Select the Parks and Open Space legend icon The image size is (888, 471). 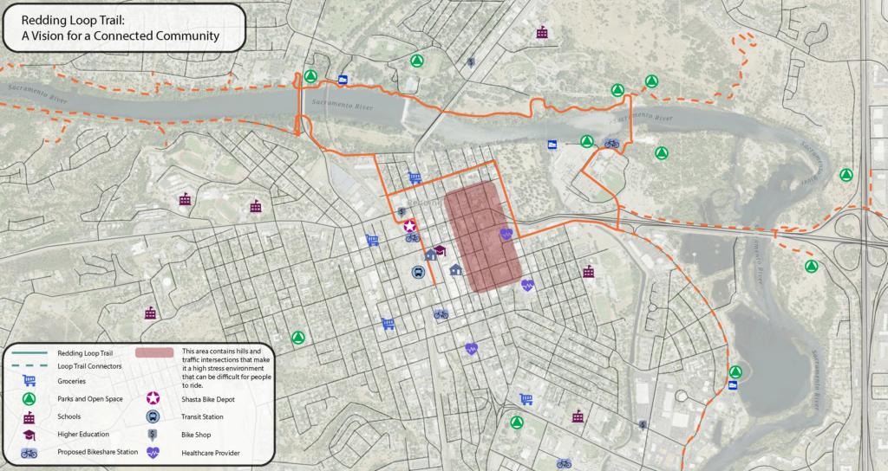click(x=29, y=399)
